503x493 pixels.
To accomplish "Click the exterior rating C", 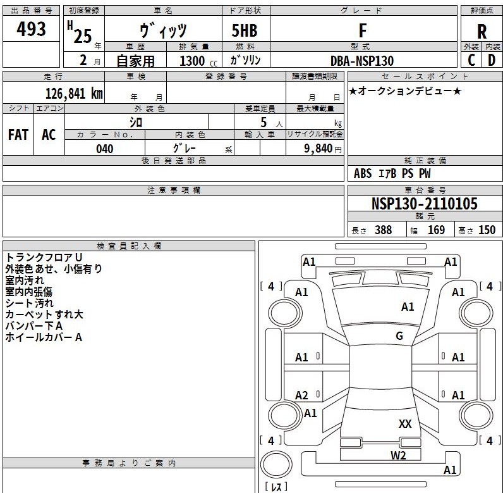I will click(471, 59).
